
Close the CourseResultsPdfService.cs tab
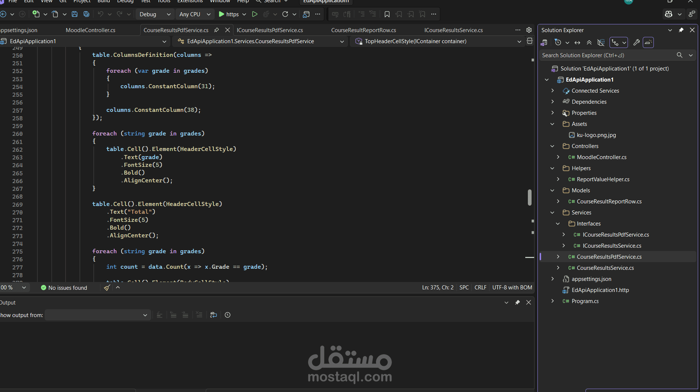point(228,30)
